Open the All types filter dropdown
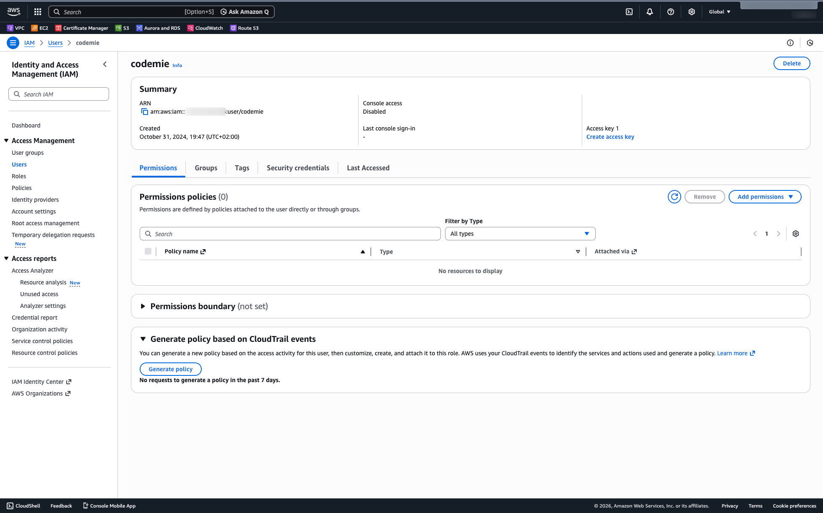Viewport: 823px width, 513px height. pyautogui.click(x=520, y=234)
